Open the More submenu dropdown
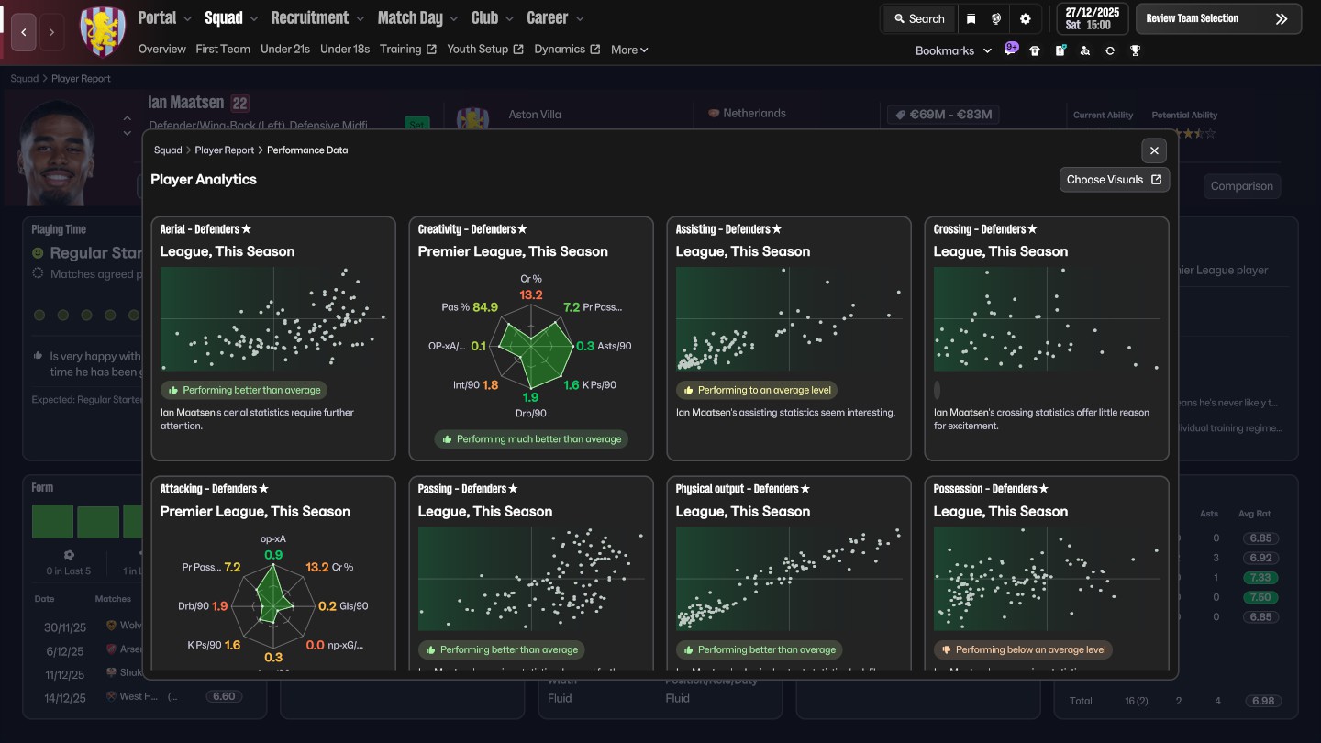 629,50
